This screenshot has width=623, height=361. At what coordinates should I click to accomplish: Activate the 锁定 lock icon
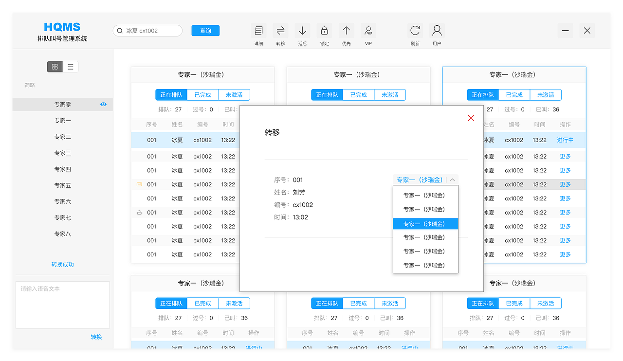click(324, 30)
